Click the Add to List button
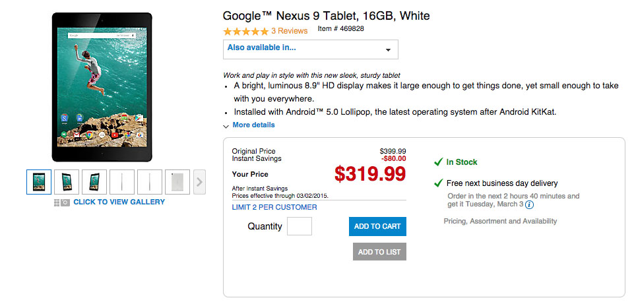 pyautogui.click(x=379, y=252)
